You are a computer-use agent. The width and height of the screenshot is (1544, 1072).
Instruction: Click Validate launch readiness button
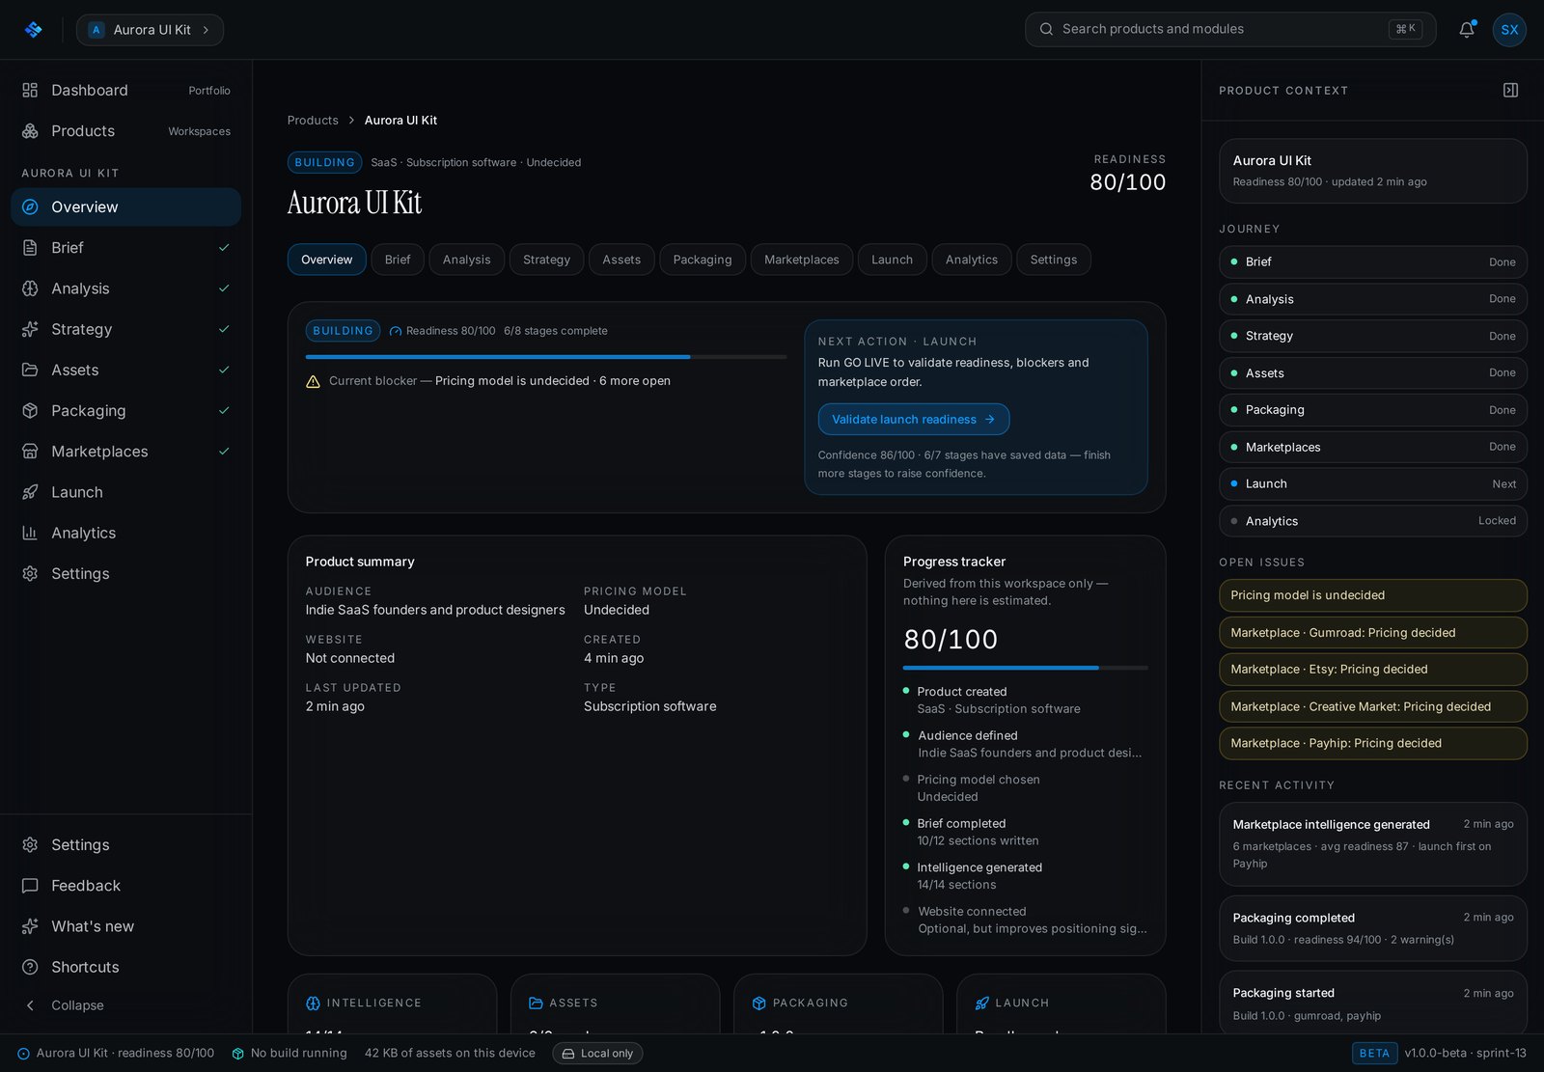tap(914, 419)
